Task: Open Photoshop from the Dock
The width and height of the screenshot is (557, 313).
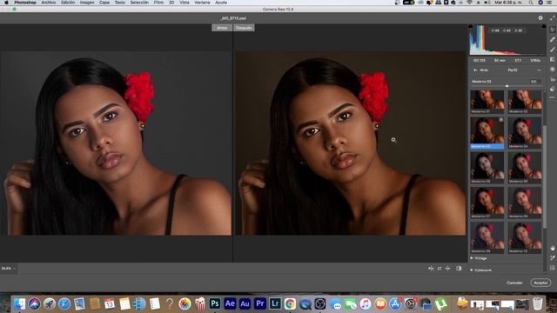Action: (x=215, y=303)
